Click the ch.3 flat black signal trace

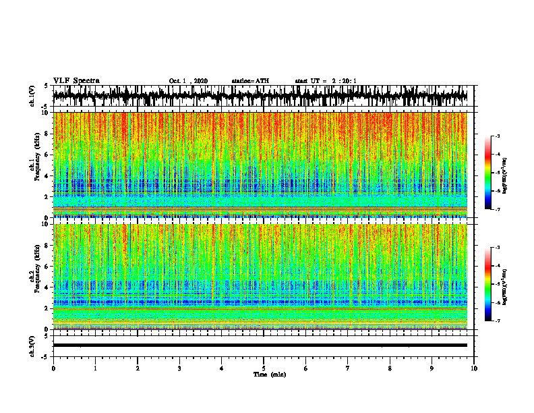[x=260, y=346]
